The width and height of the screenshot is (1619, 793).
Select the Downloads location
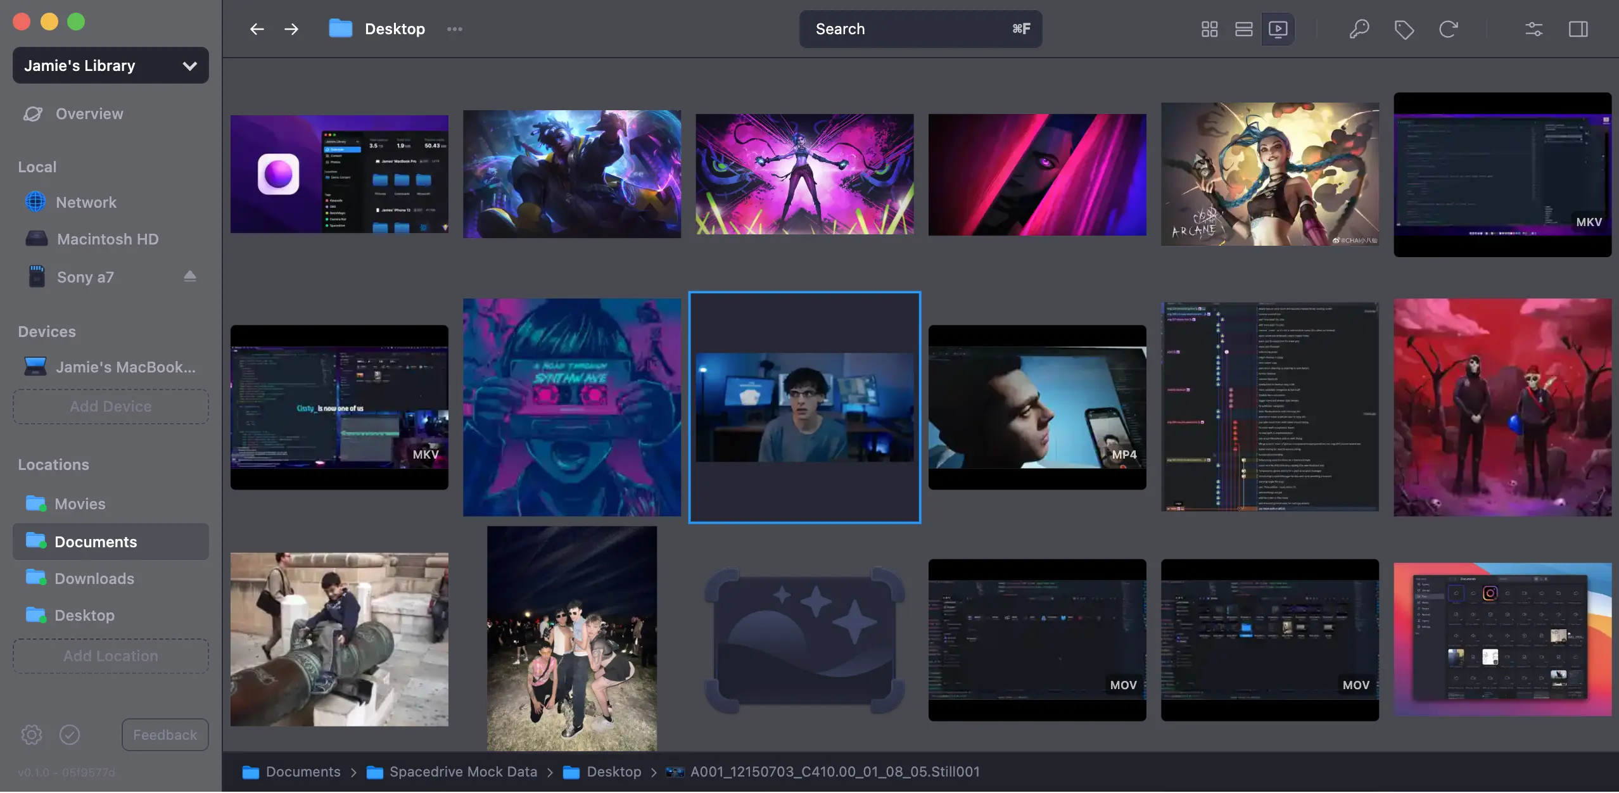point(94,579)
